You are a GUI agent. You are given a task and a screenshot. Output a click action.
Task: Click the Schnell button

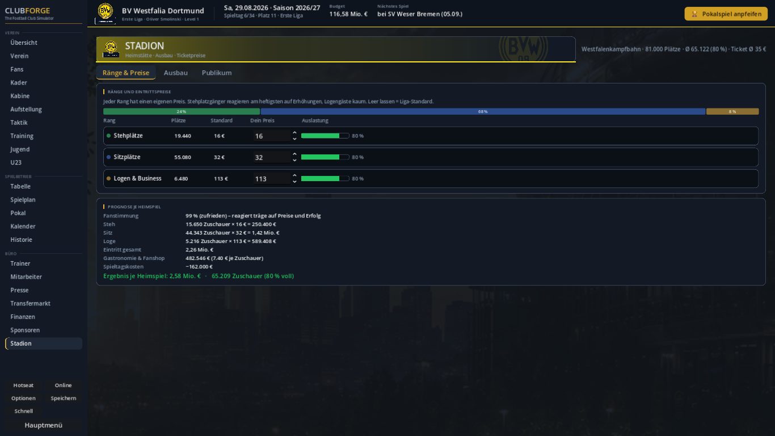point(24,411)
